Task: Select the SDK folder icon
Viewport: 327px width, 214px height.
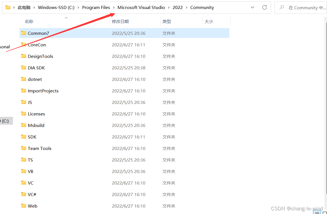Action: [x=24, y=137]
